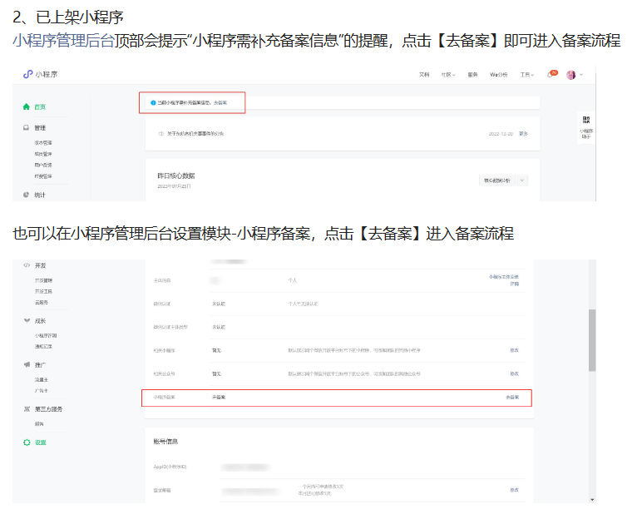Open 小程序评测 under 成长

[x=46, y=336]
